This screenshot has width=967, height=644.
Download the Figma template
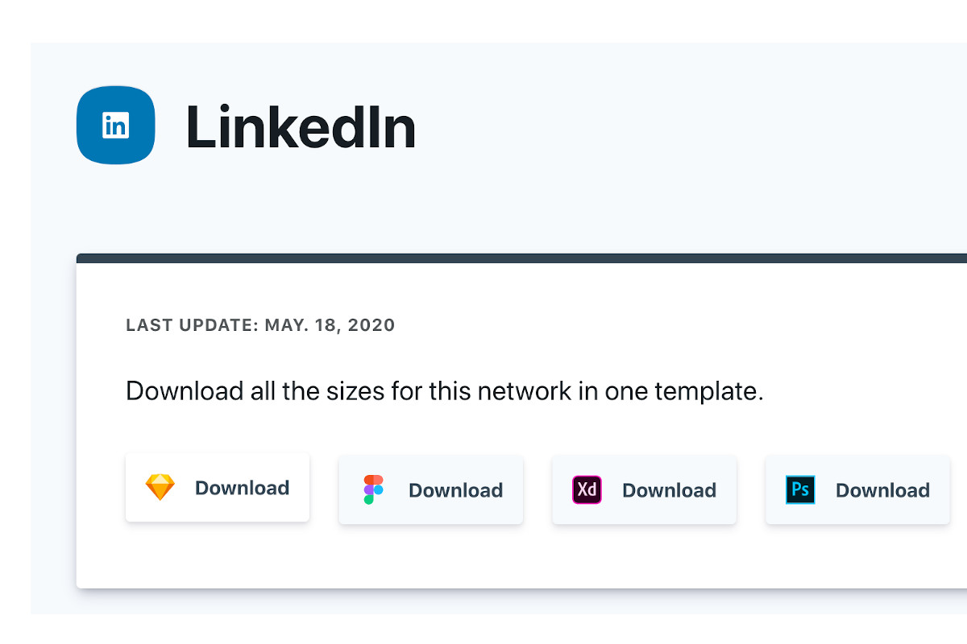point(431,489)
